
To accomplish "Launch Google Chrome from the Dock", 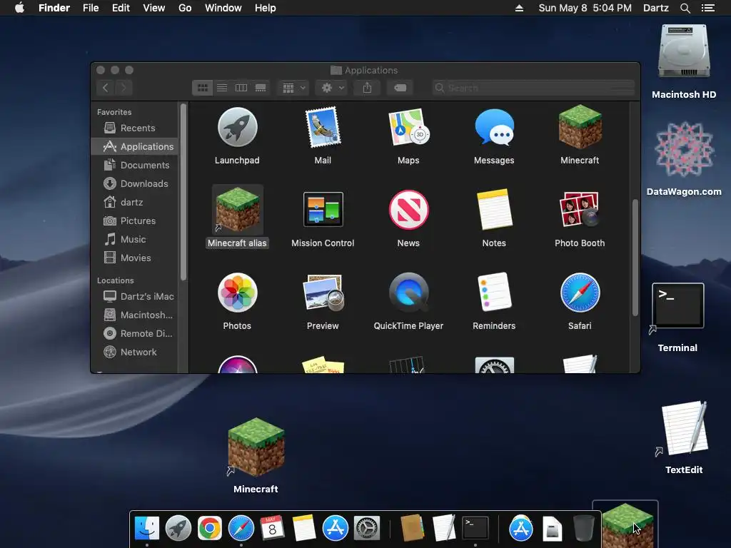I will [x=210, y=528].
